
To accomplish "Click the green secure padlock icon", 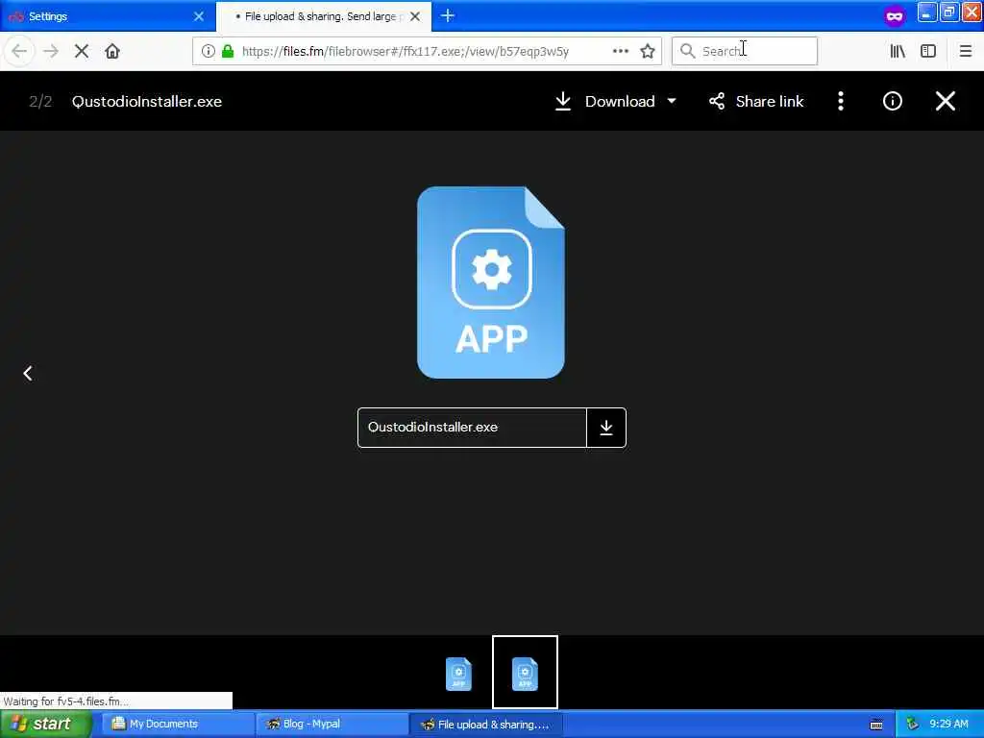I will [228, 51].
